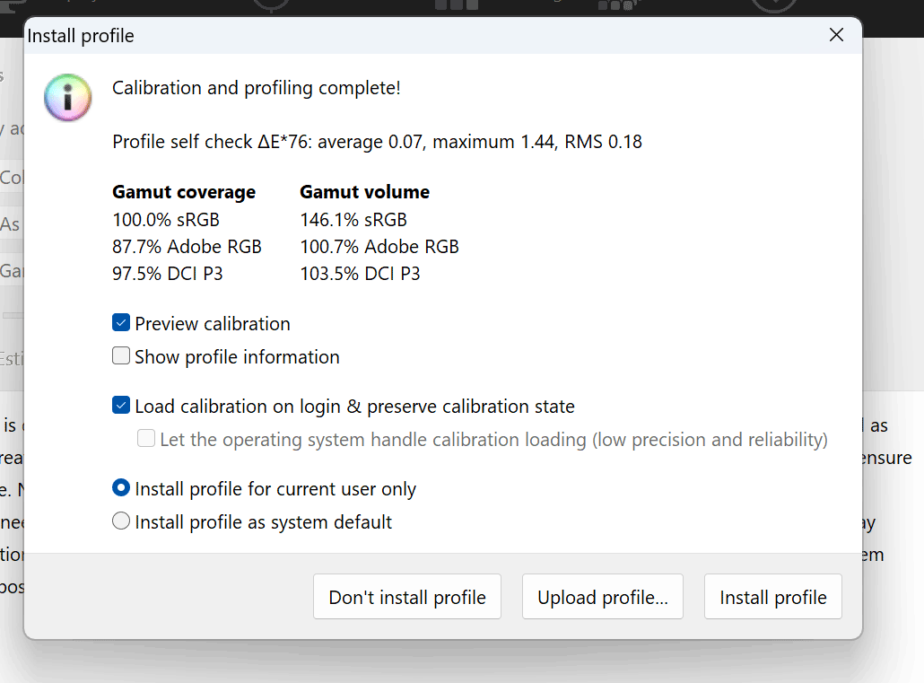Toggle Load calibration on login checkbox
The height and width of the screenshot is (683, 924).
121,407
